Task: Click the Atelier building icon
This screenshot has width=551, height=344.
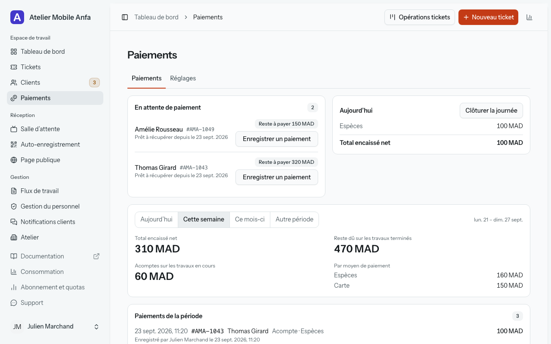Action: tap(14, 237)
